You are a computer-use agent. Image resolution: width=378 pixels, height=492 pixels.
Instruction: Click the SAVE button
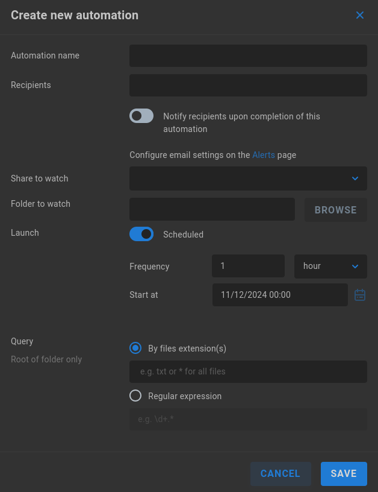point(344,473)
